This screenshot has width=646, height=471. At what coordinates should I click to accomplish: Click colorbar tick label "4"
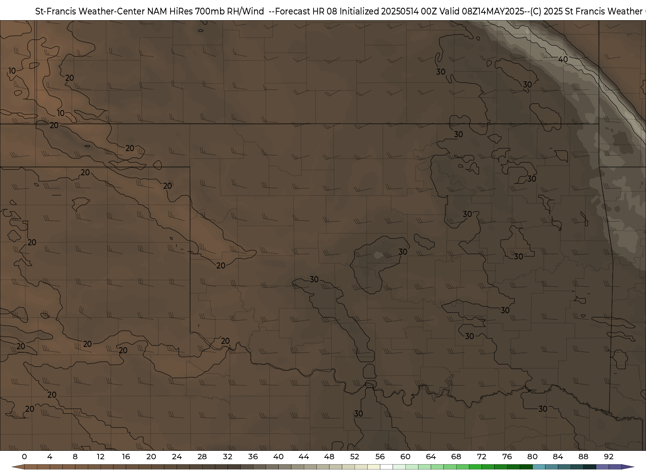(x=50, y=457)
